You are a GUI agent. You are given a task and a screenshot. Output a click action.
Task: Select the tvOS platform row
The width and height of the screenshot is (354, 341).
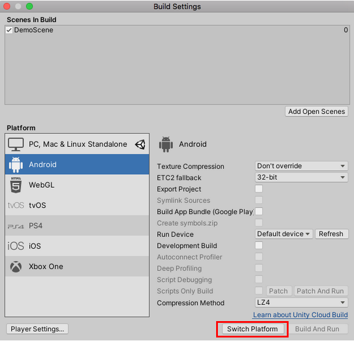[77, 205]
